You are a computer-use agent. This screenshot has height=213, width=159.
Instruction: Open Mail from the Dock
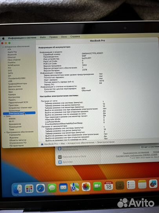tap(63, 188)
